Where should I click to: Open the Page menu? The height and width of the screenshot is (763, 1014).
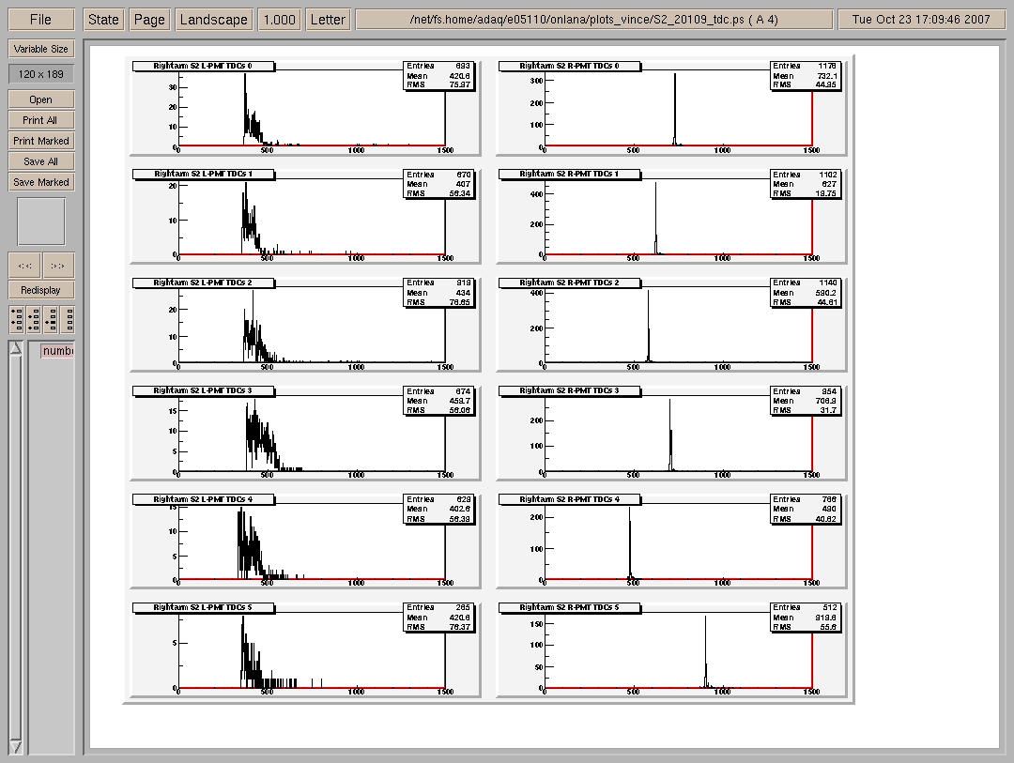[149, 20]
